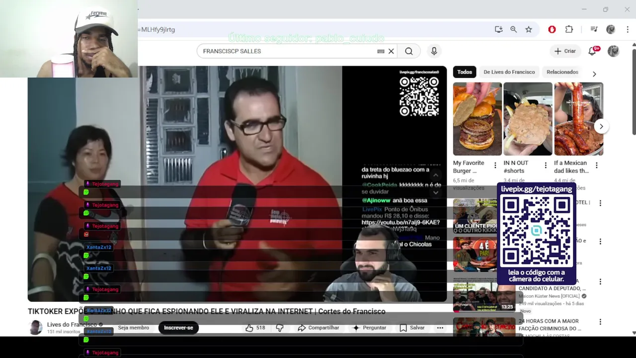The width and height of the screenshot is (636, 358).
Task: Click the magnifier search button
Action: pos(408,51)
